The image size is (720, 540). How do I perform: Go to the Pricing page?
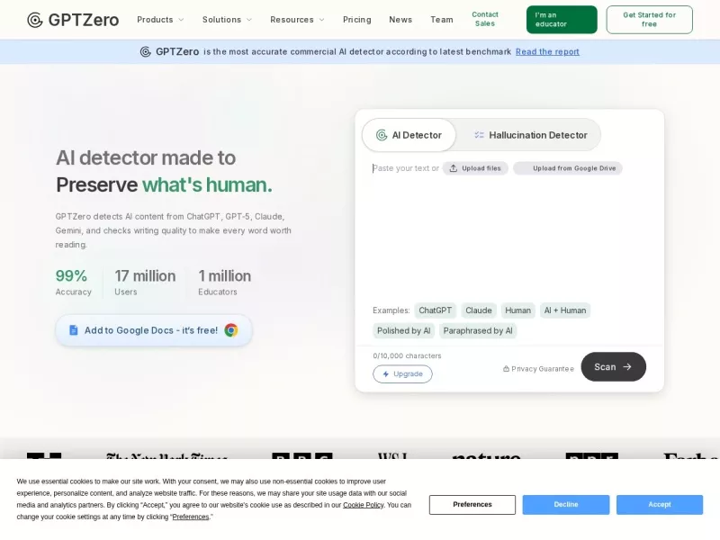(x=356, y=20)
